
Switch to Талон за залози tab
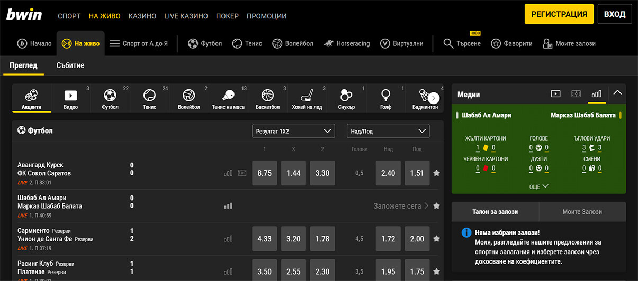(495, 211)
